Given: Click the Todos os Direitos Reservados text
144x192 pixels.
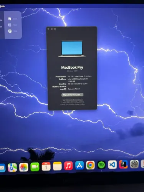Looking at the screenshot, I should point(73,104).
